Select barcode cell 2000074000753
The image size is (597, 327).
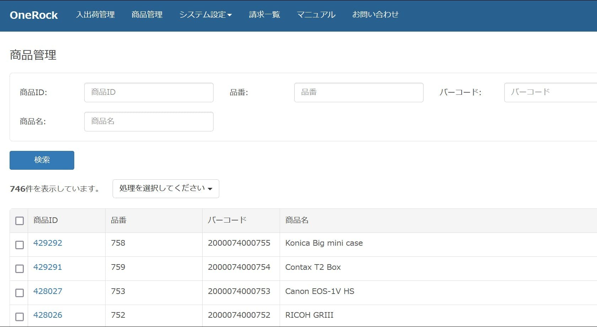[239, 291]
